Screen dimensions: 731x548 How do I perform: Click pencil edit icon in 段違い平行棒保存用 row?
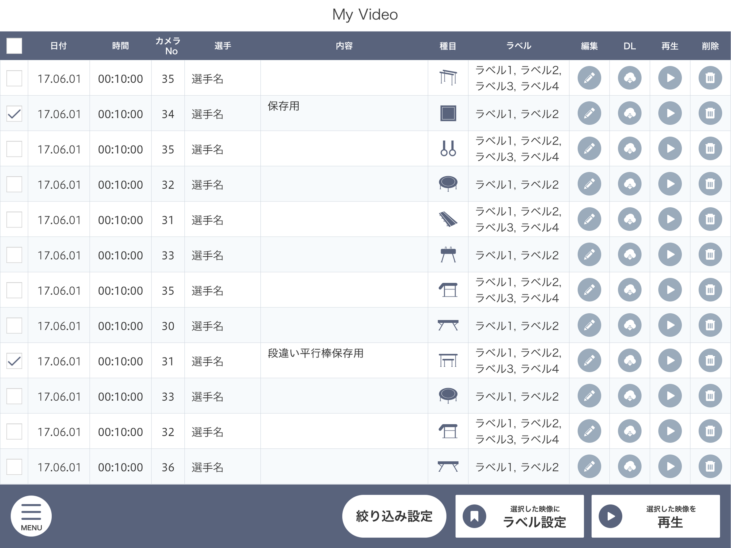tap(589, 361)
